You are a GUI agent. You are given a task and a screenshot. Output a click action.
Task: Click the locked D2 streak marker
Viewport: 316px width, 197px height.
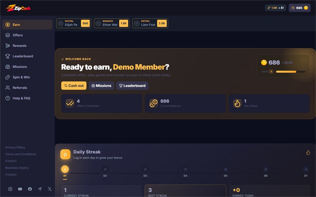pyautogui.click(x=105, y=169)
